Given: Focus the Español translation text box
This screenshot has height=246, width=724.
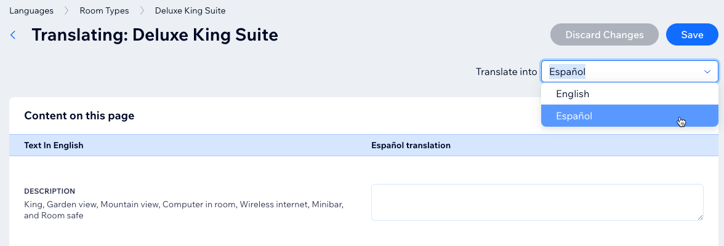Looking at the screenshot, I should 537,202.
